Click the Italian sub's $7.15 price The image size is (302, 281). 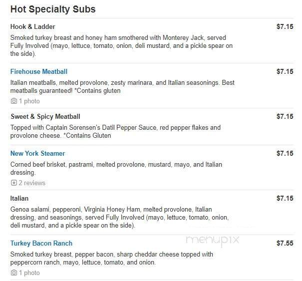(x=285, y=198)
